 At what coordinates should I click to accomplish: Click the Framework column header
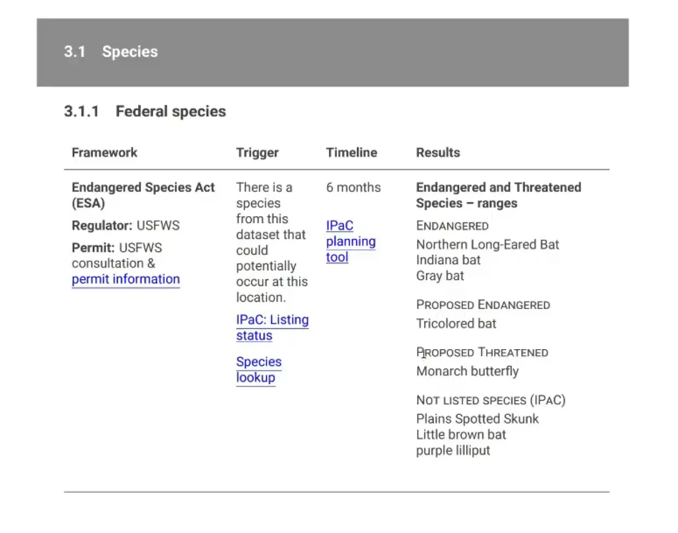[104, 153]
